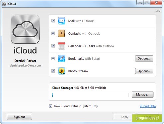Click the derrickparker@me.com email text
Viewport: 164px width, 124px height.
25,66
